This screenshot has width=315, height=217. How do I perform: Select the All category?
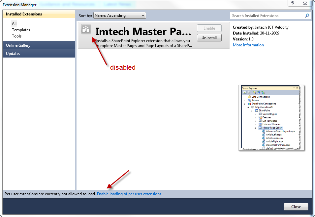14,24
